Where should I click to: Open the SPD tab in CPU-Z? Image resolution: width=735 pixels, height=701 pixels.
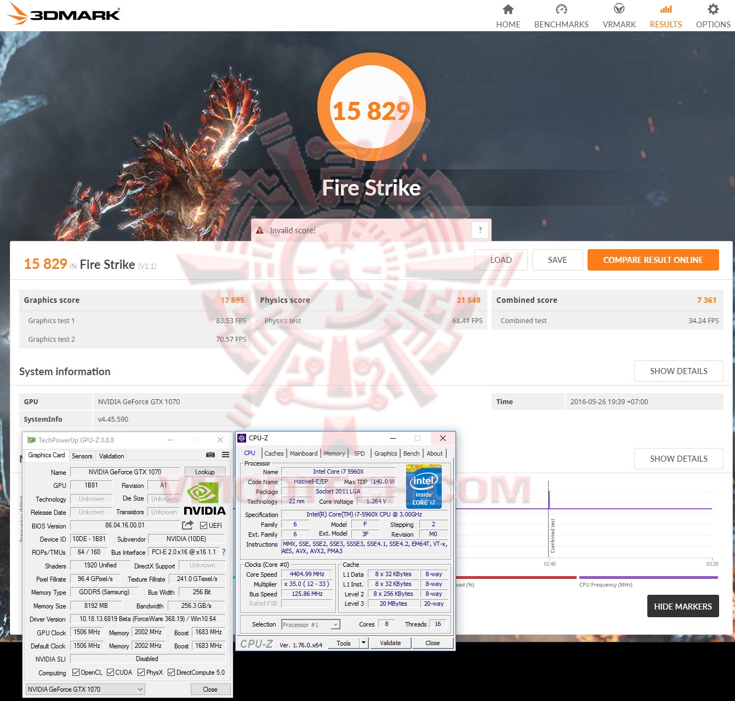pyautogui.click(x=360, y=453)
